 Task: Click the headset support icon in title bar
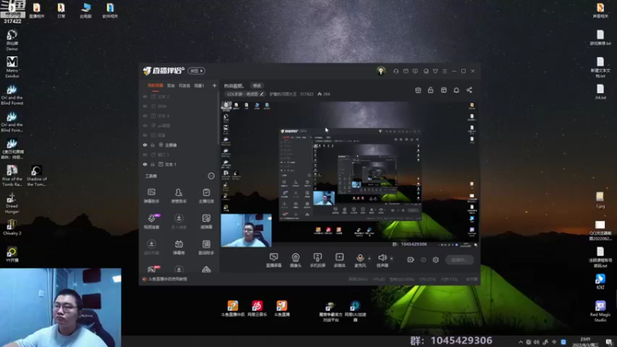pyautogui.click(x=396, y=71)
